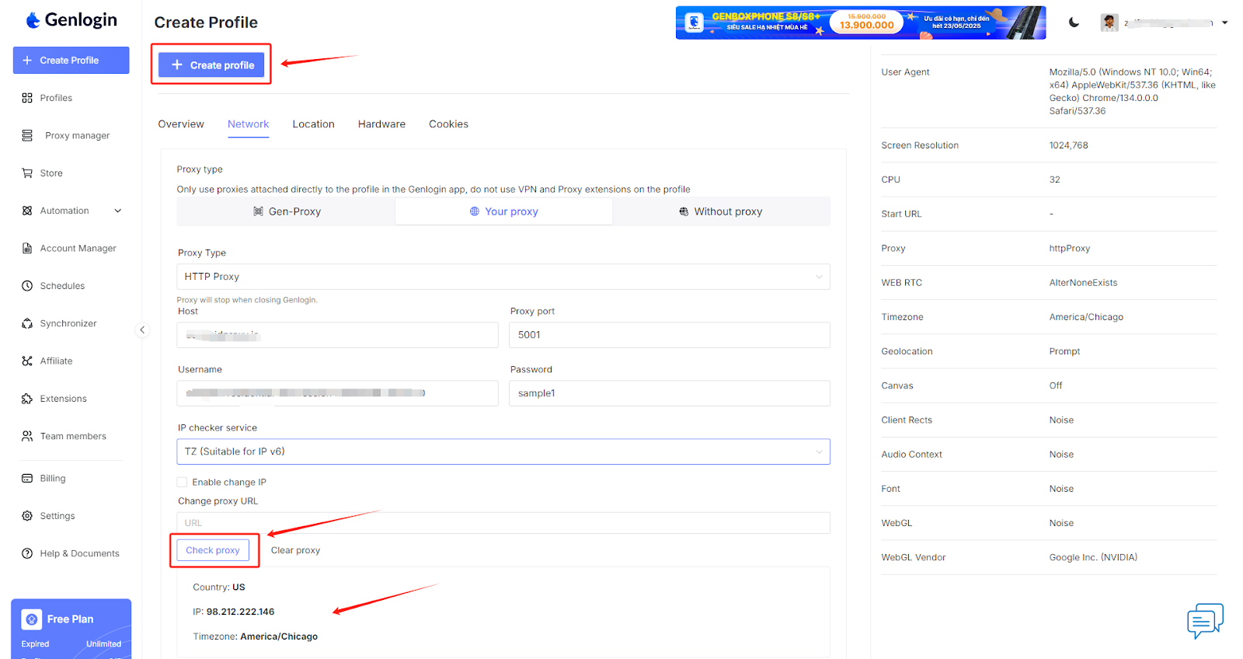Image resolution: width=1243 pixels, height=659 pixels.
Task: Enable the change IP checkbox
Action: [182, 483]
